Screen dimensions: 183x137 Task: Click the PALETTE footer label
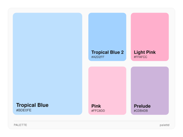click(20, 125)
